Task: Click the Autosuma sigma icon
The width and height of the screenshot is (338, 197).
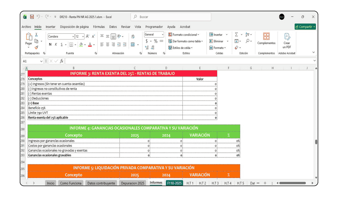Action: tap(236, 34)
